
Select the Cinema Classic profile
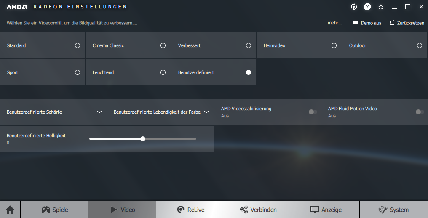click(128, 45)
